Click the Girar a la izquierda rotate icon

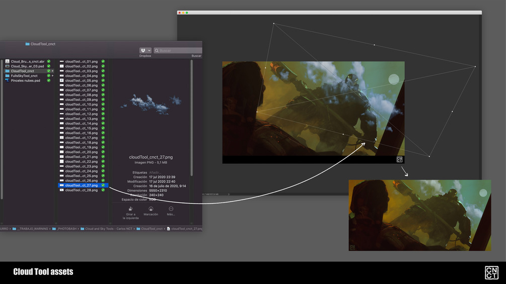click(131, 209)
